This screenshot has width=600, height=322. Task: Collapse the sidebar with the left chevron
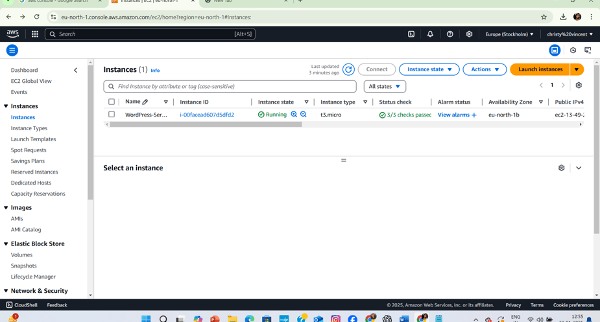tap(76, 71)
